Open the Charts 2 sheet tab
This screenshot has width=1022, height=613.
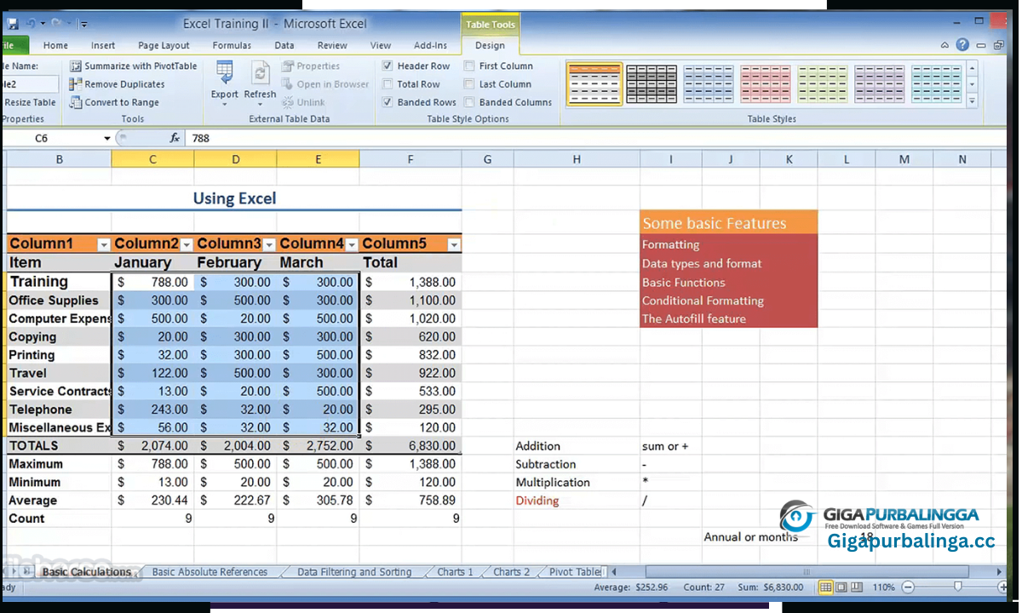(511, 572)
